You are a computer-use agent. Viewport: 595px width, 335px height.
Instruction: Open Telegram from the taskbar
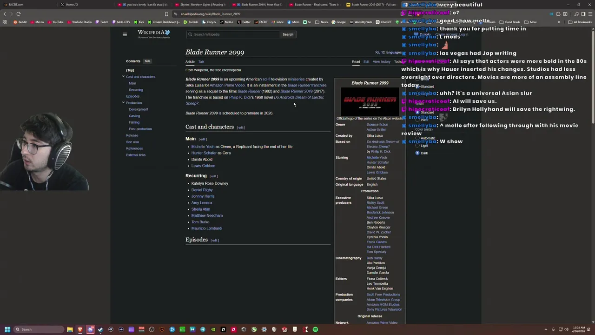[x=203, y=329]
